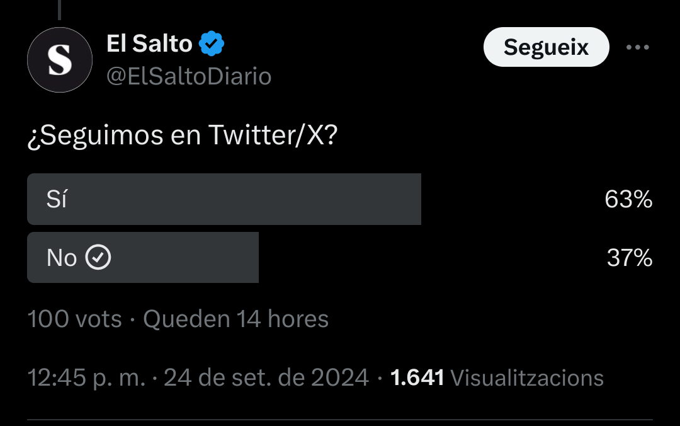Screen dimensions: 680x426
Task: Click the El Salto display name
Action: [x=150, y=44]
